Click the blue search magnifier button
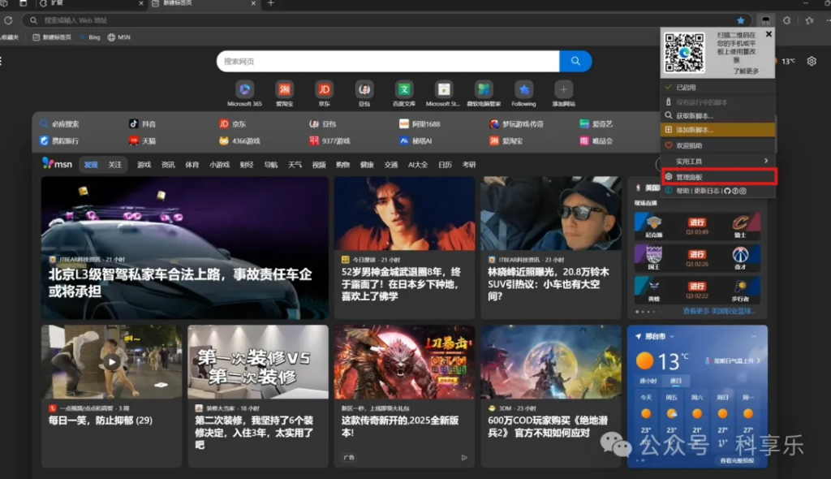 (x=575, y=61)
